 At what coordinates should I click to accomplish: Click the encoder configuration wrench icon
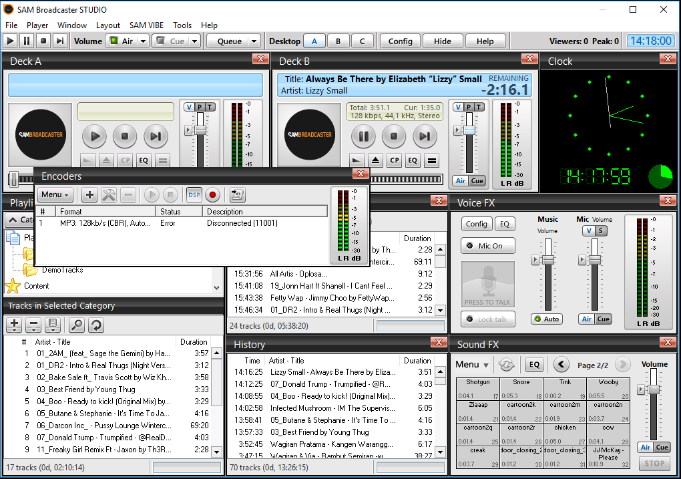coord(108,194)
